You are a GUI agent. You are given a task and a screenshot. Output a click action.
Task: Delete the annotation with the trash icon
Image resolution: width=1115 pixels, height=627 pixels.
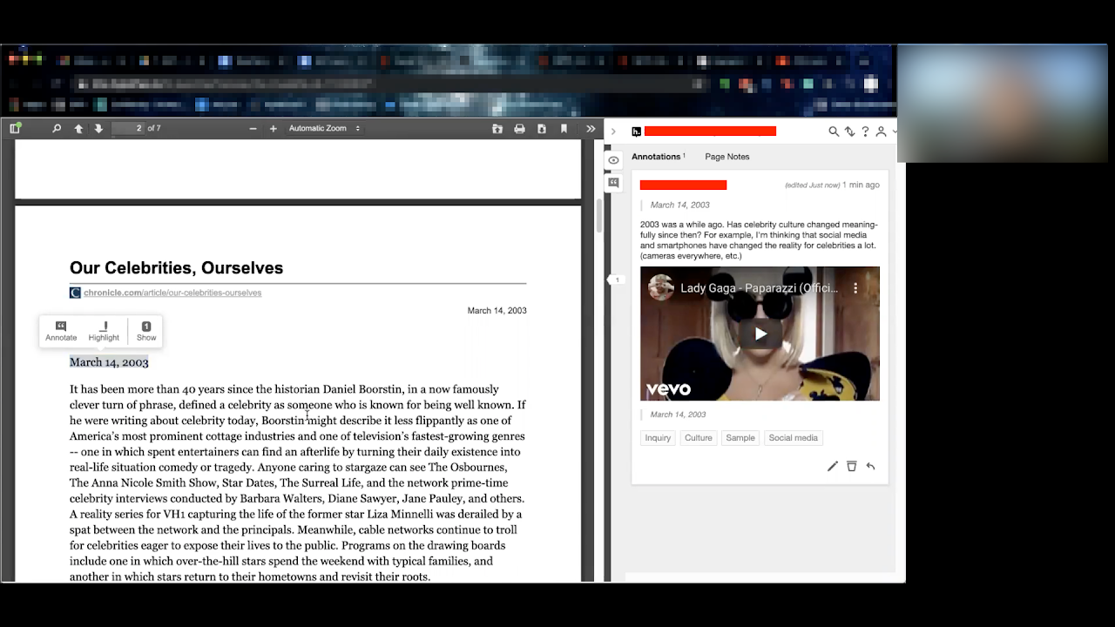[x=852, y=467]
